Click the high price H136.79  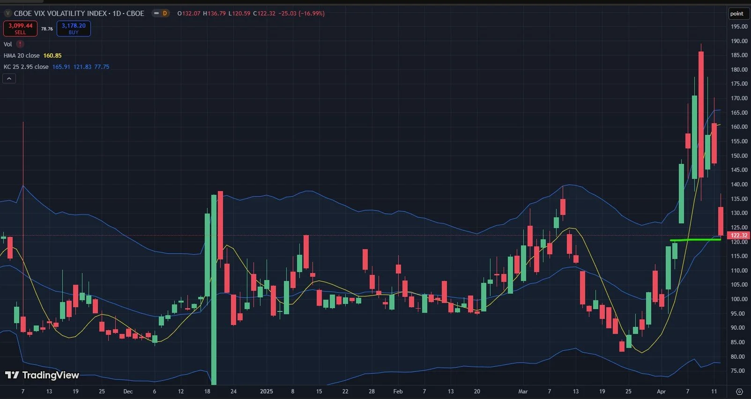pyautogui.click(x=214, y=14)
